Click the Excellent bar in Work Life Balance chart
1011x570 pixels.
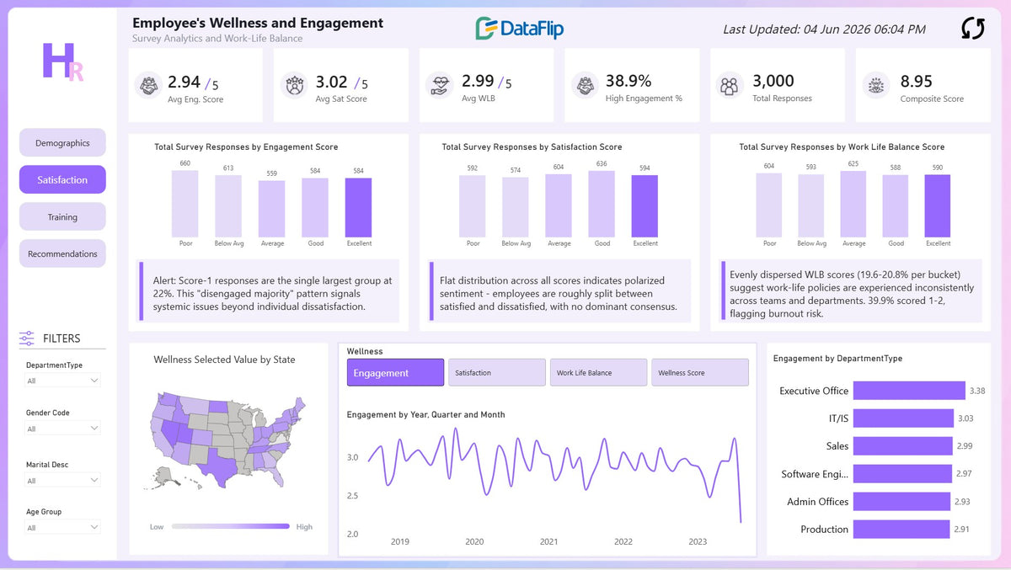tap(938, 206)
